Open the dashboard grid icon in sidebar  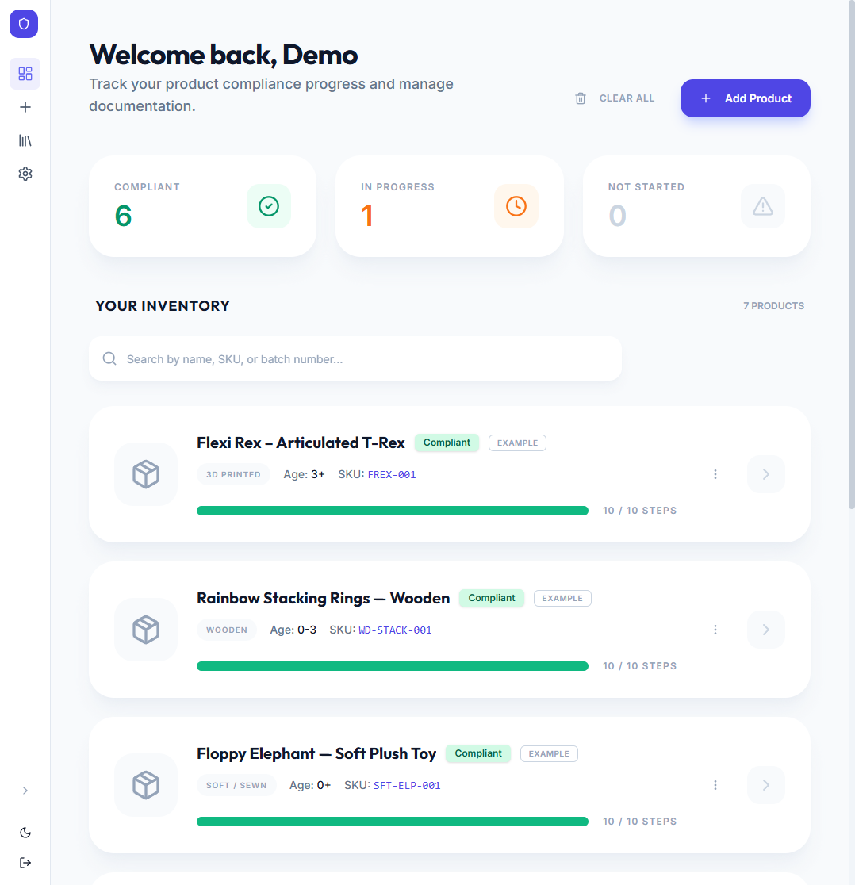25,74
